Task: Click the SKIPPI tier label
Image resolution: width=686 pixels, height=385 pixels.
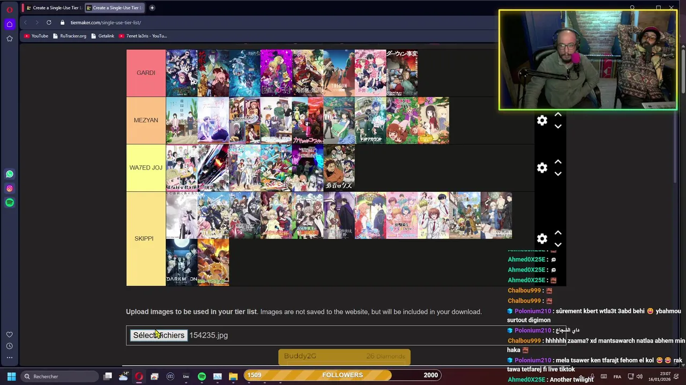Action: pyautogui.click(x=146, y=238)
